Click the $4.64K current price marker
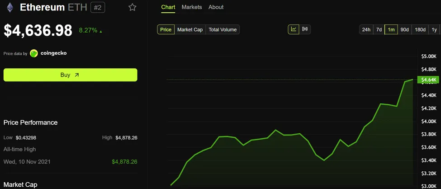 428,80
